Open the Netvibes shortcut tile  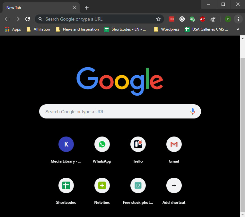click(102, 185)
